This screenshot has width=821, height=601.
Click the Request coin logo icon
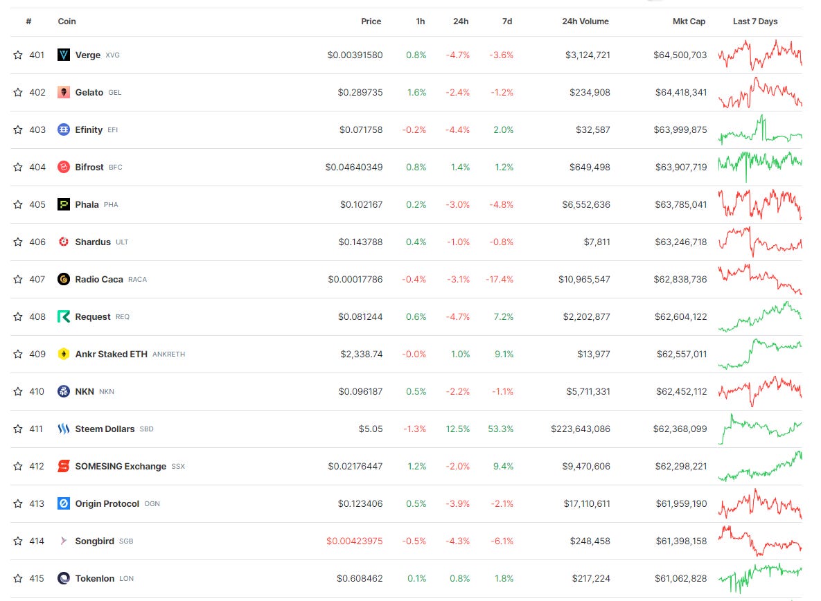coord(63,316)
